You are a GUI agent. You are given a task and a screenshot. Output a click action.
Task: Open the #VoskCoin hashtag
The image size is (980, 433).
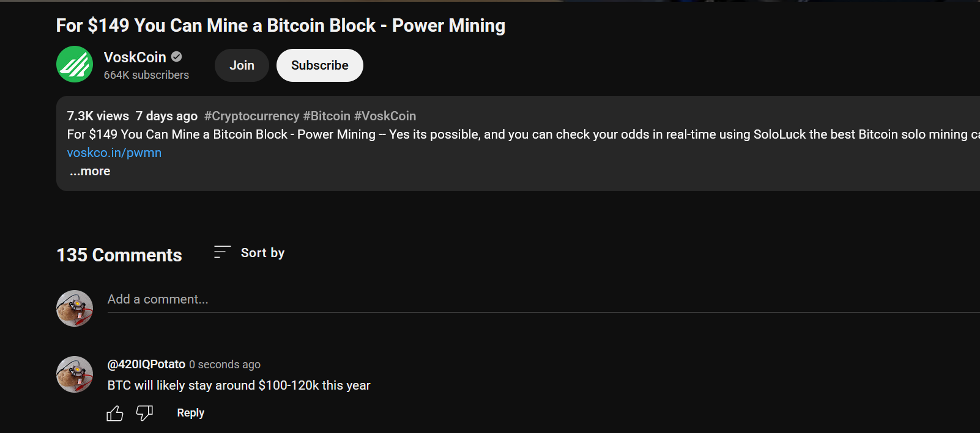pos(385,116)
